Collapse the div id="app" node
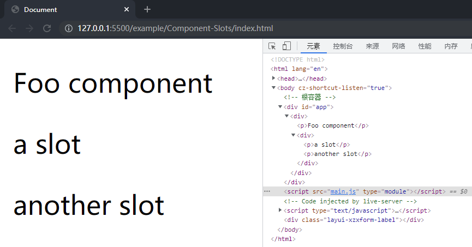The image size is (472, 247). 280,106
